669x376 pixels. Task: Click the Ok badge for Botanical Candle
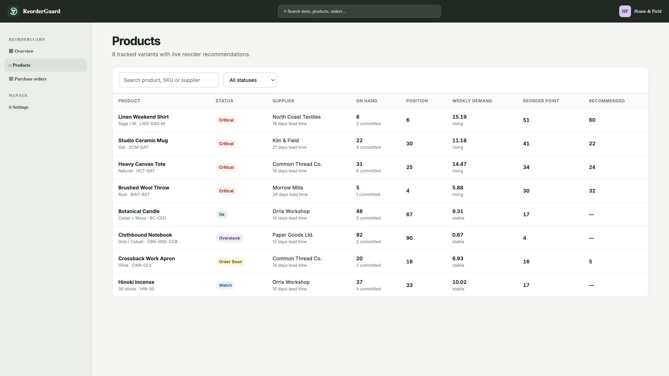[222, 215]
